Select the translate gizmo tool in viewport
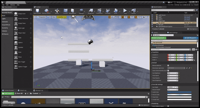The image size is (200, 108). (109, 17)
